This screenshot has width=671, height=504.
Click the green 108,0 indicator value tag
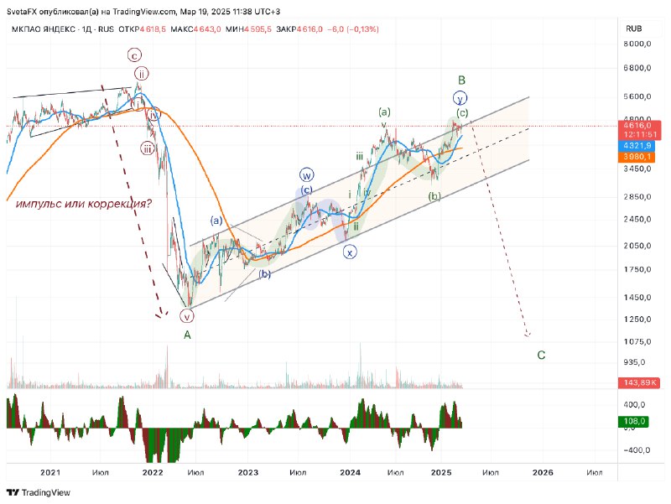click(x=634, y=422)
